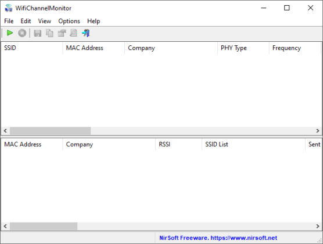This screenshot has width=323, height=244.
Task: Click the WifiChannelMonitor title bar app icon
Action: [x=9, y=8]
